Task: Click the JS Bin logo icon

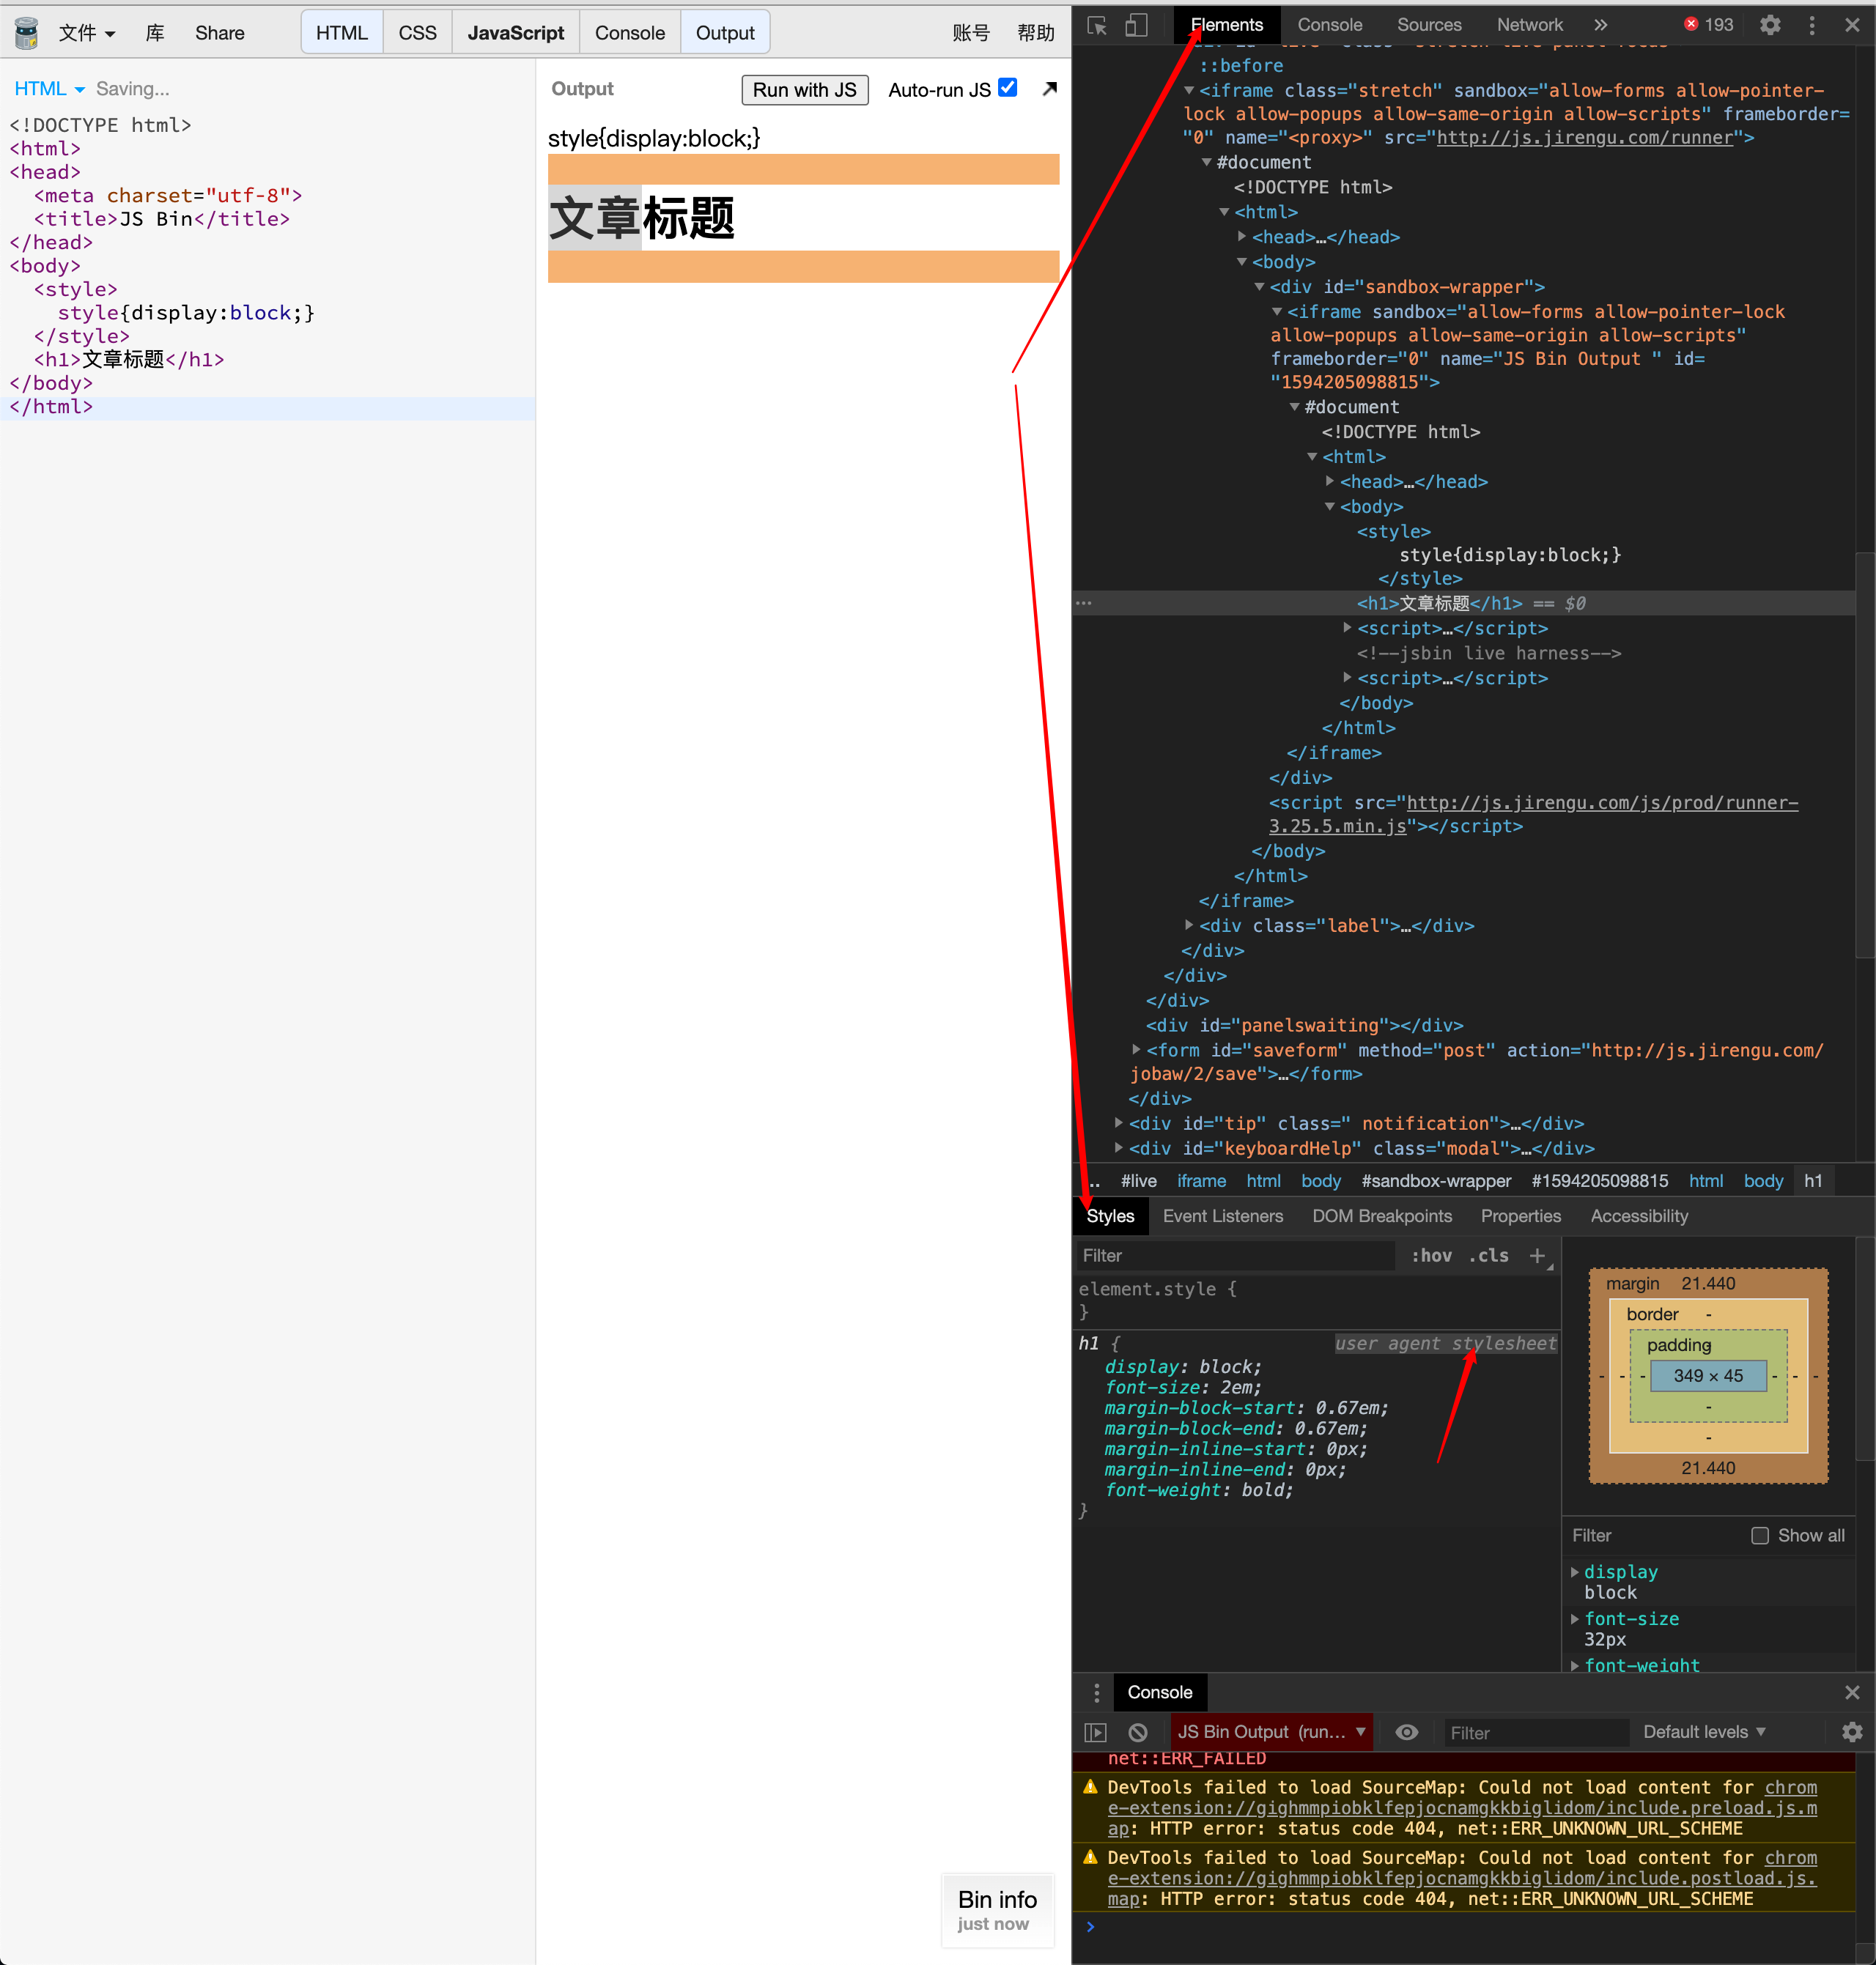Action: coord(27,33)
